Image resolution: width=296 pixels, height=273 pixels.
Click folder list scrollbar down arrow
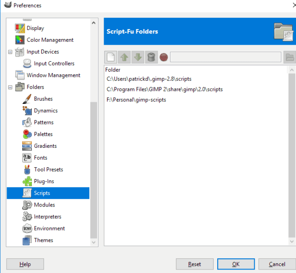pos(292,241)
